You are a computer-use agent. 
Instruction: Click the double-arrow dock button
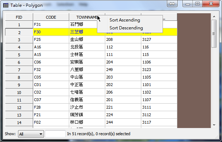[x=172, y=4]
